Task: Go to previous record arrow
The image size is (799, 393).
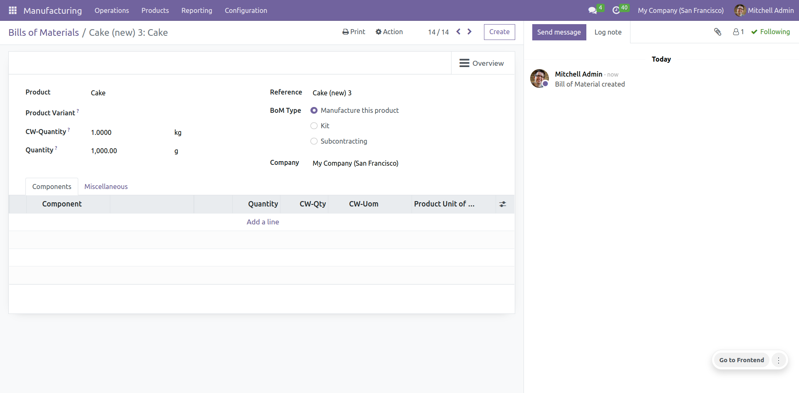Action: coord(458,32)
